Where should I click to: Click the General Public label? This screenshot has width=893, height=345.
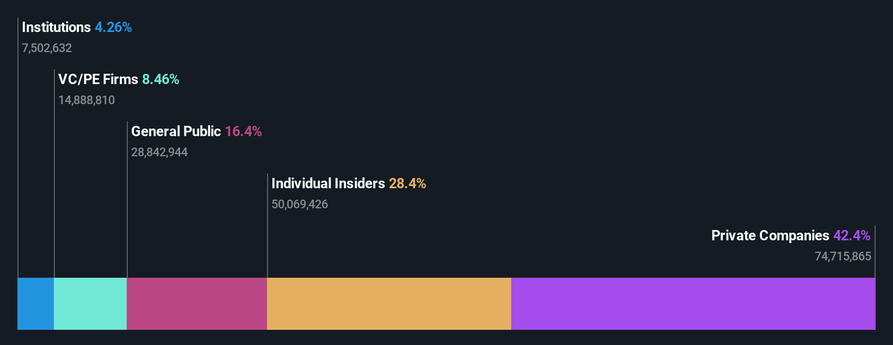pos(176,131)
